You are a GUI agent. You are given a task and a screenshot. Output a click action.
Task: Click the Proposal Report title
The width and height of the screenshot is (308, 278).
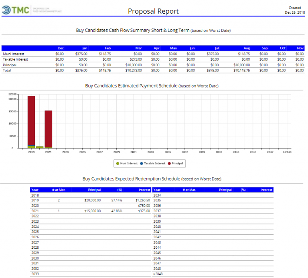pos(153,11)
